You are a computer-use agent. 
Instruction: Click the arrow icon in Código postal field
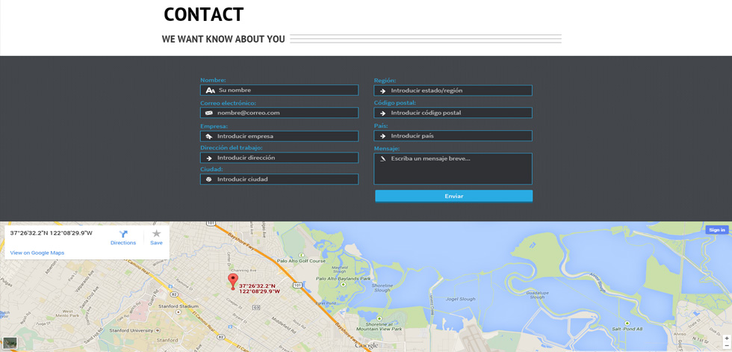tap(382, 113)
